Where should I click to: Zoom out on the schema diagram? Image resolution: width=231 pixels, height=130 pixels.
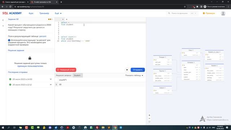click(149, 118)
